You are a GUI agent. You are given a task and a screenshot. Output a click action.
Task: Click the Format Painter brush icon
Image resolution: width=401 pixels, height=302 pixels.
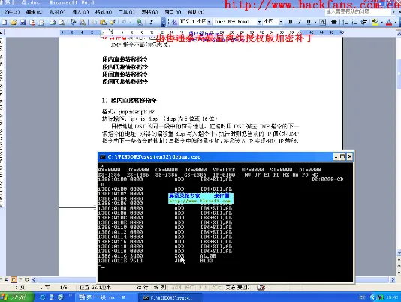coord(113,22)
